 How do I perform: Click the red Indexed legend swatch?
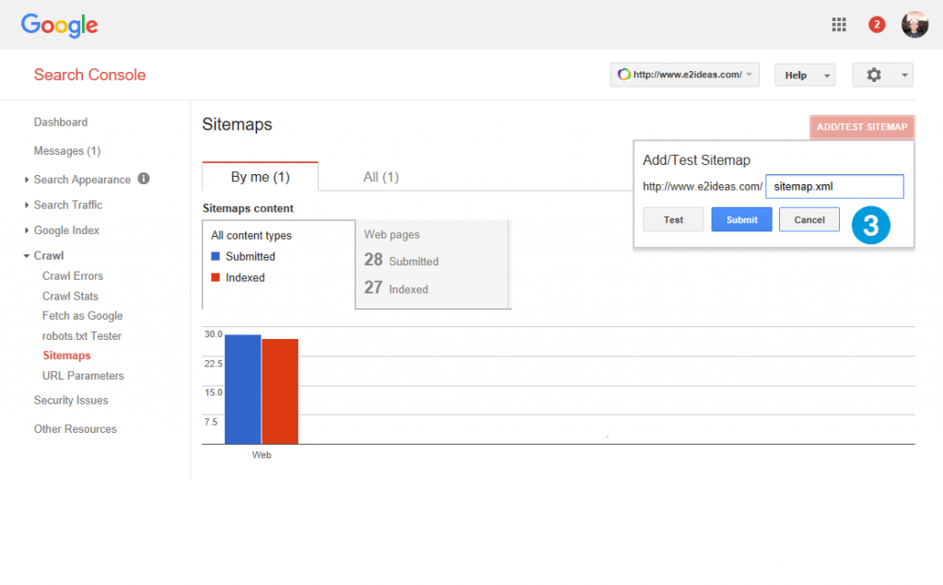[215, 277]
